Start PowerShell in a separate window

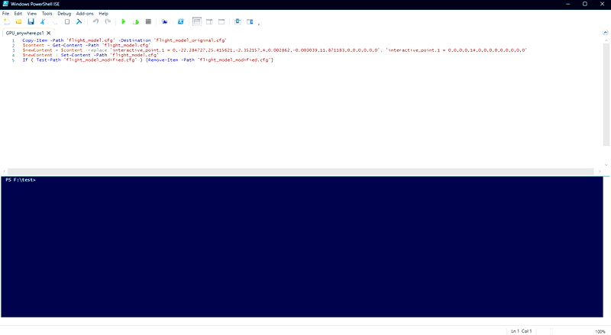point(181,22)
